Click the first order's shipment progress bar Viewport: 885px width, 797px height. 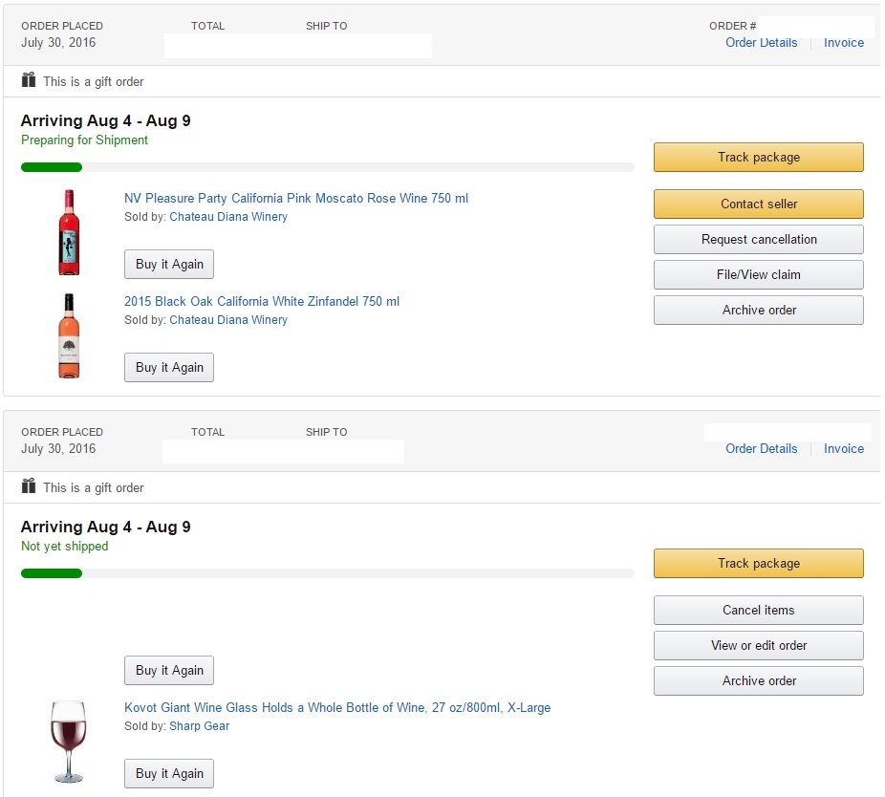pyautogui.click(x=327, y=167)
